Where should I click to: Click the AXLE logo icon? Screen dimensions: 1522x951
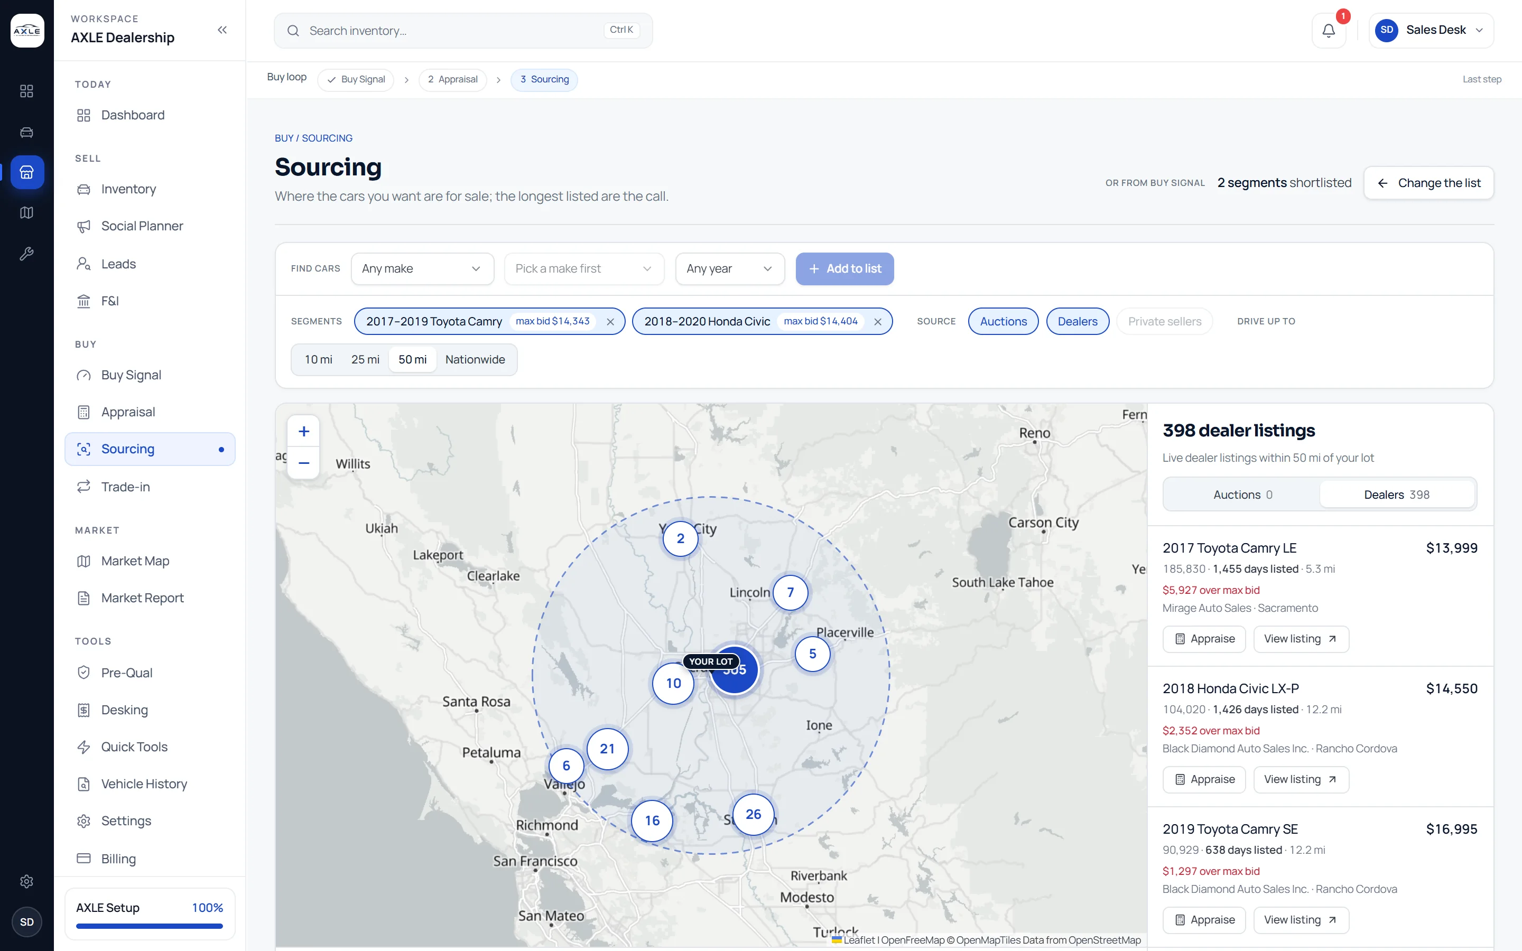pos(27,30)
